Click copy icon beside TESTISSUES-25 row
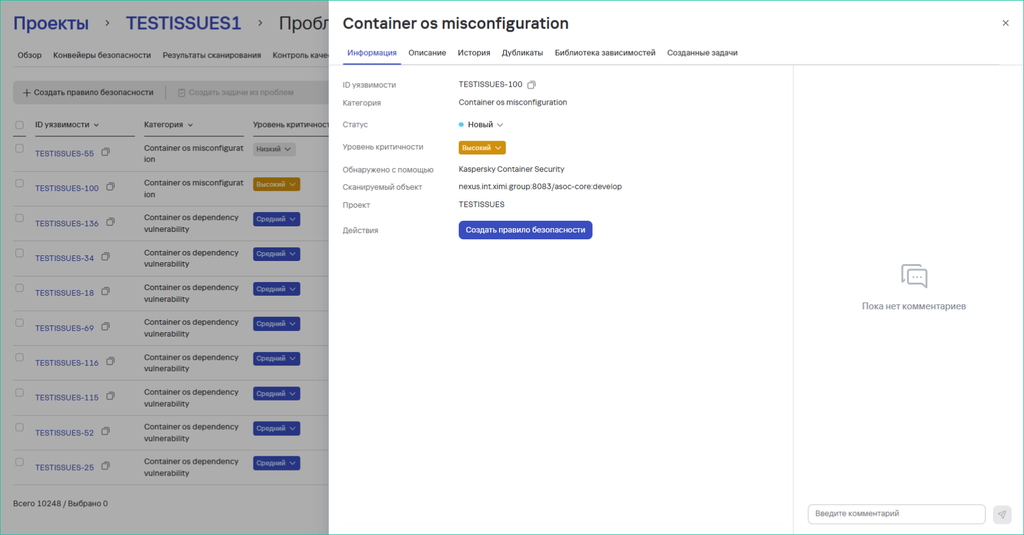This screenshot has width=1024, height=535. click(105, 466)
